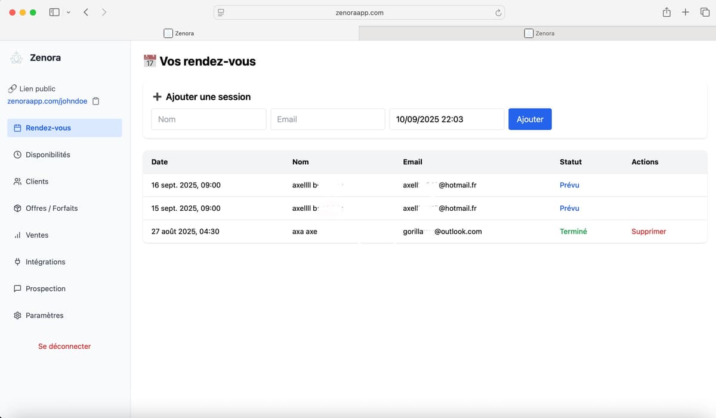Open Clients via the people icon
The width and height of the screenshot is (716, 418).
point(17,181)
